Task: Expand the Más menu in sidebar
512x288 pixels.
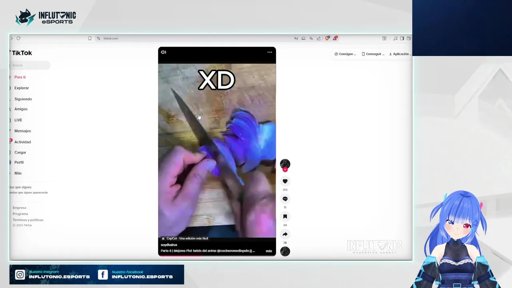Action: [18, 173]
